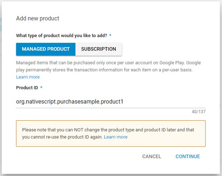Click CONTINUE to proceed with the product
The width and height of the screenshot is (222, 176).
pos(188,156)
